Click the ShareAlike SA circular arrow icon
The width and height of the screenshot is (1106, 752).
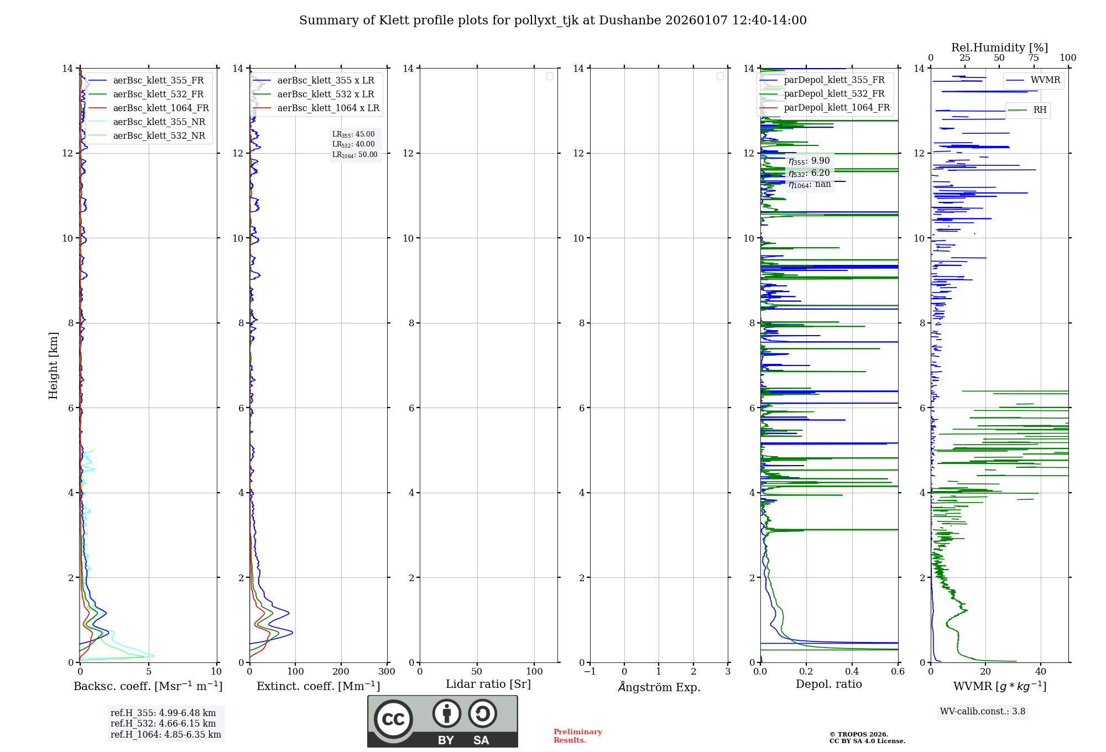482,713
